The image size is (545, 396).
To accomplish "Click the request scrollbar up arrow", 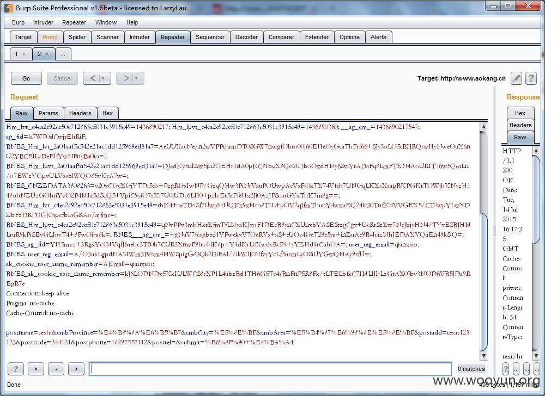I will click(483, 127).
